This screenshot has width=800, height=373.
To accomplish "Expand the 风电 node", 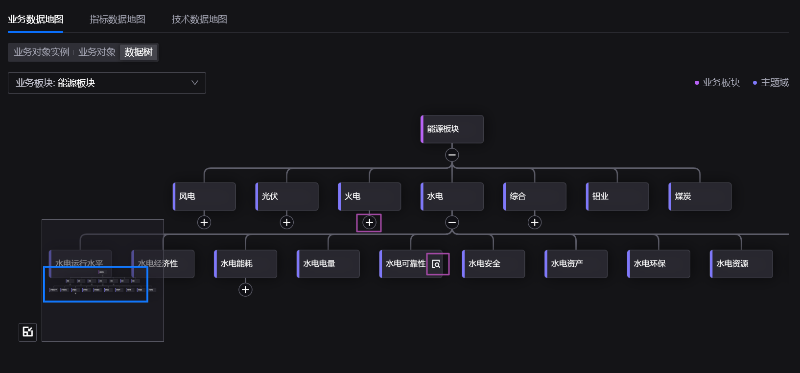I will (x=204, y=222).
